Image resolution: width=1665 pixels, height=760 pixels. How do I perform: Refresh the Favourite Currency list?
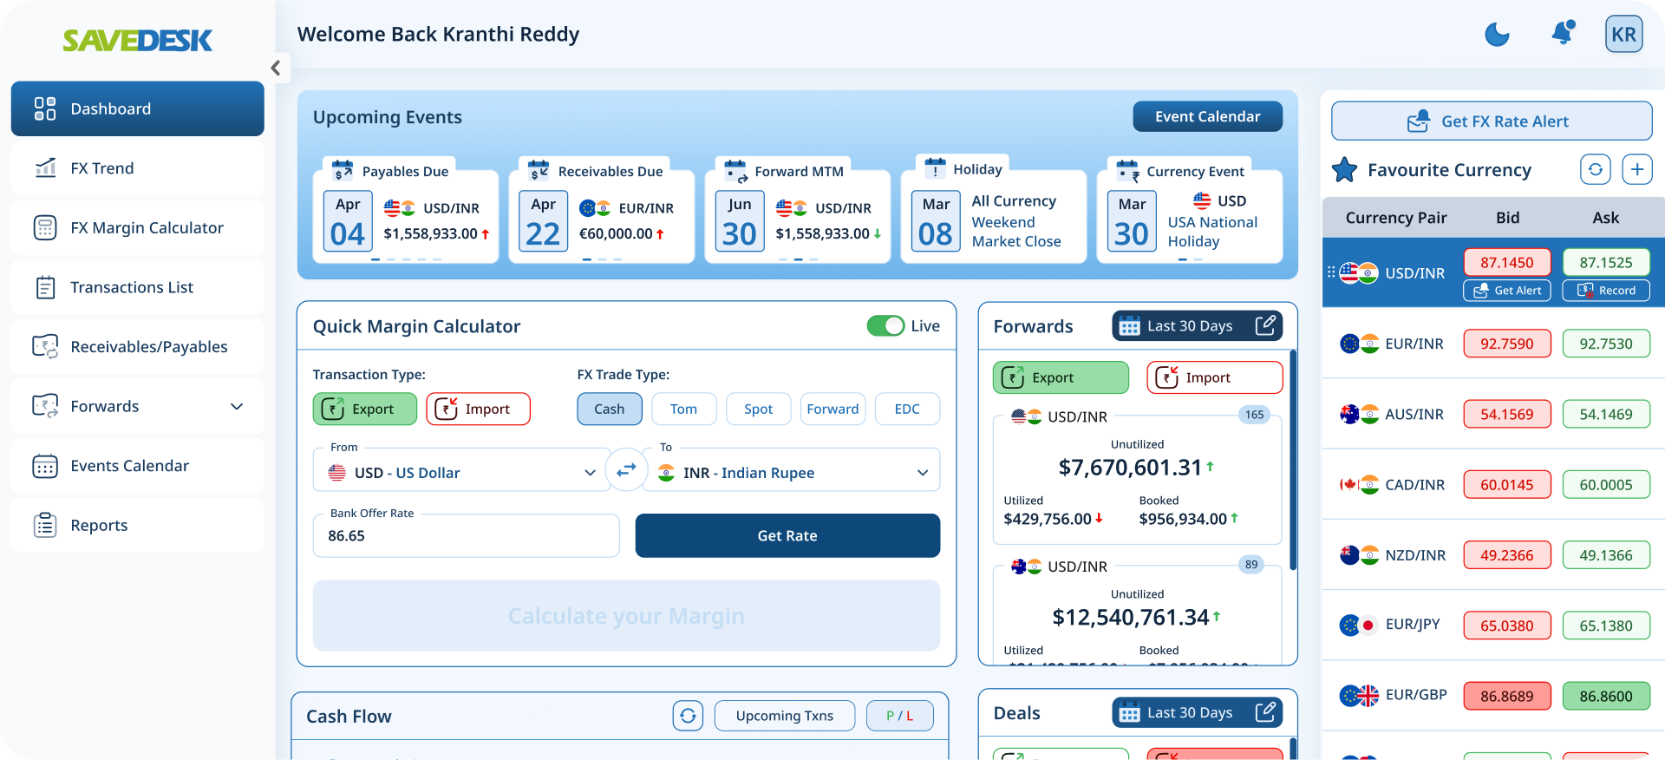click(x=1596, y=169)
